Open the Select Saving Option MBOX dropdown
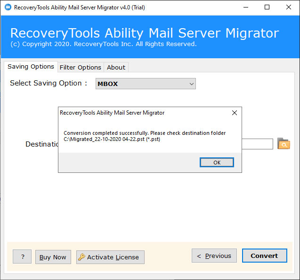The width and height of the screenshot is (300, 280). pos(146,84)
